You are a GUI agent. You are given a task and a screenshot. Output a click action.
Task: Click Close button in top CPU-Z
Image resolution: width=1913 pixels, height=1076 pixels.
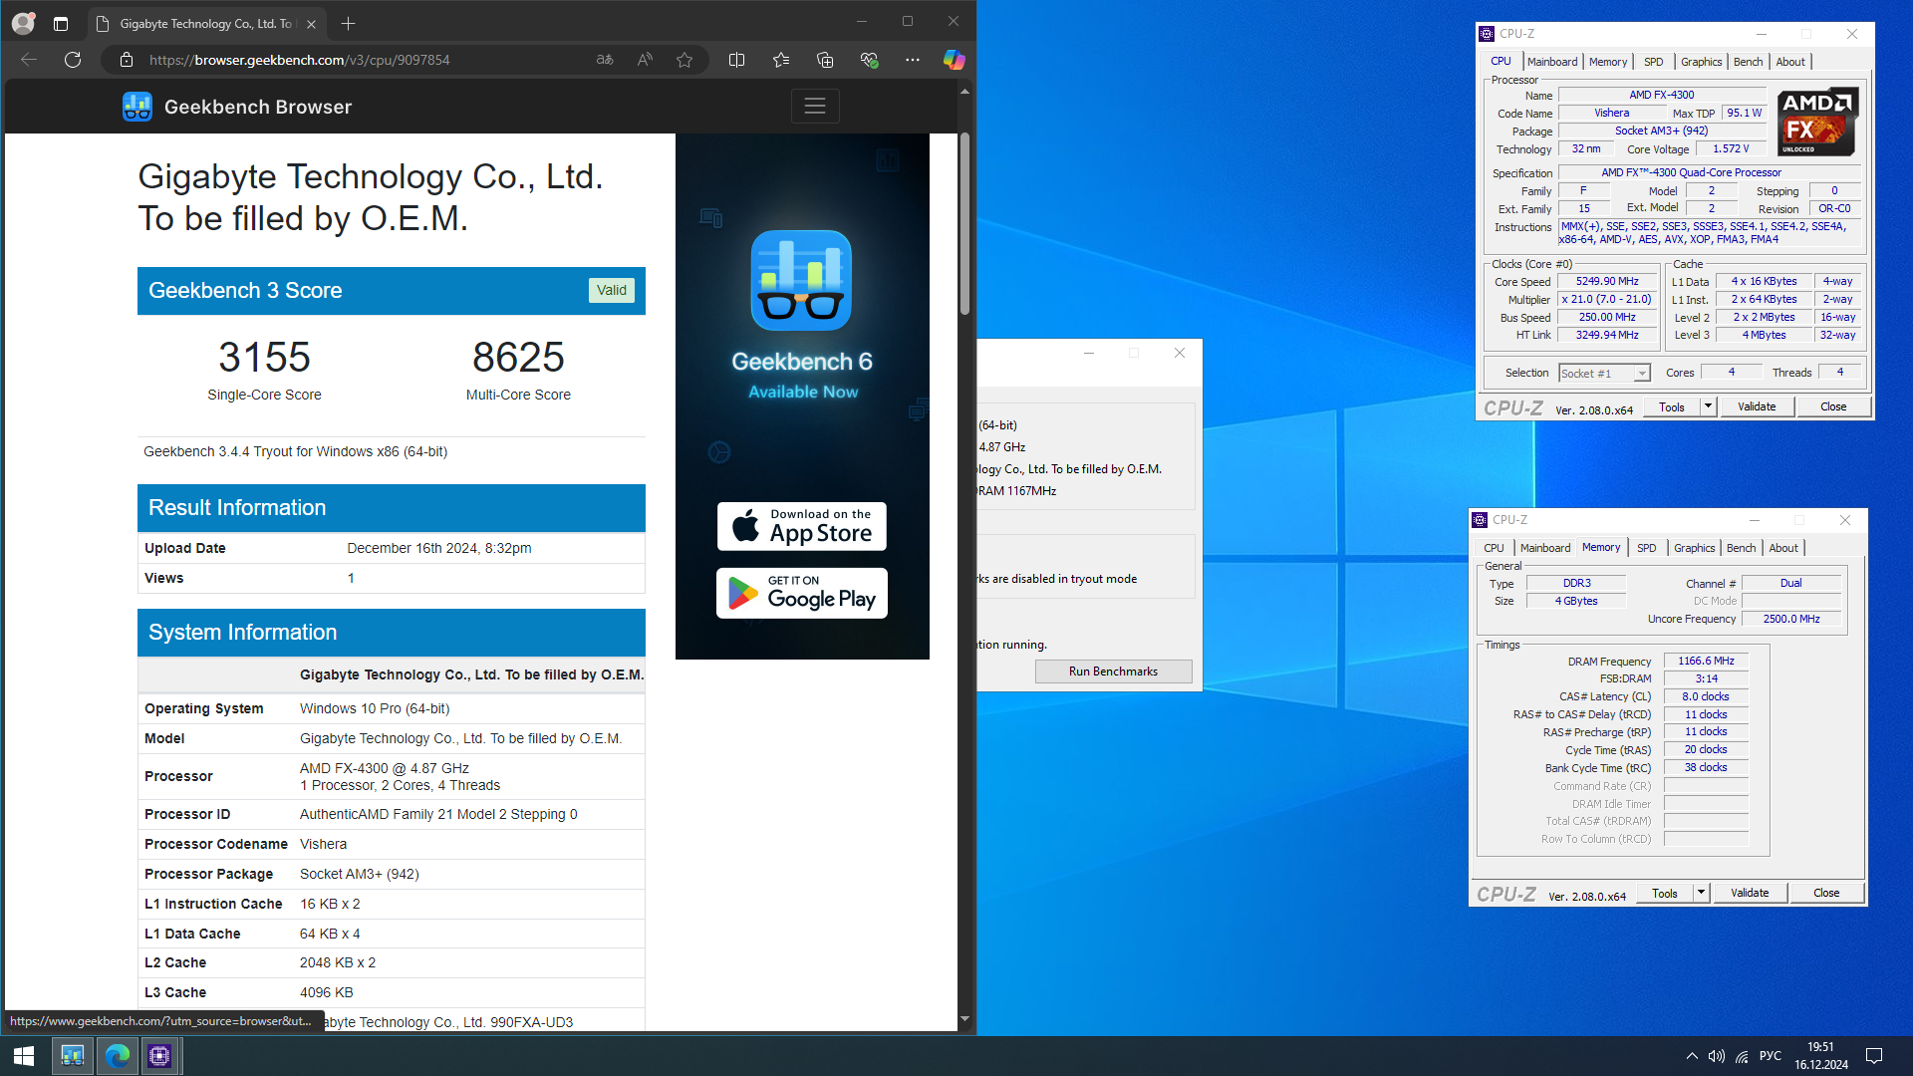point(1833,407)
